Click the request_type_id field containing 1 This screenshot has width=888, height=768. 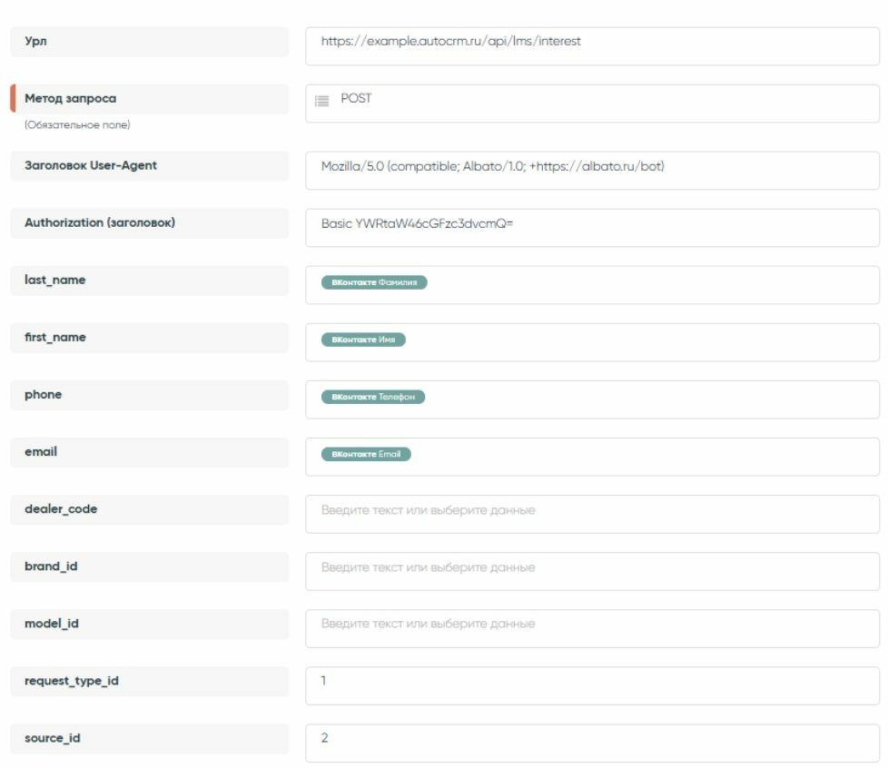[x=592, y=684]
